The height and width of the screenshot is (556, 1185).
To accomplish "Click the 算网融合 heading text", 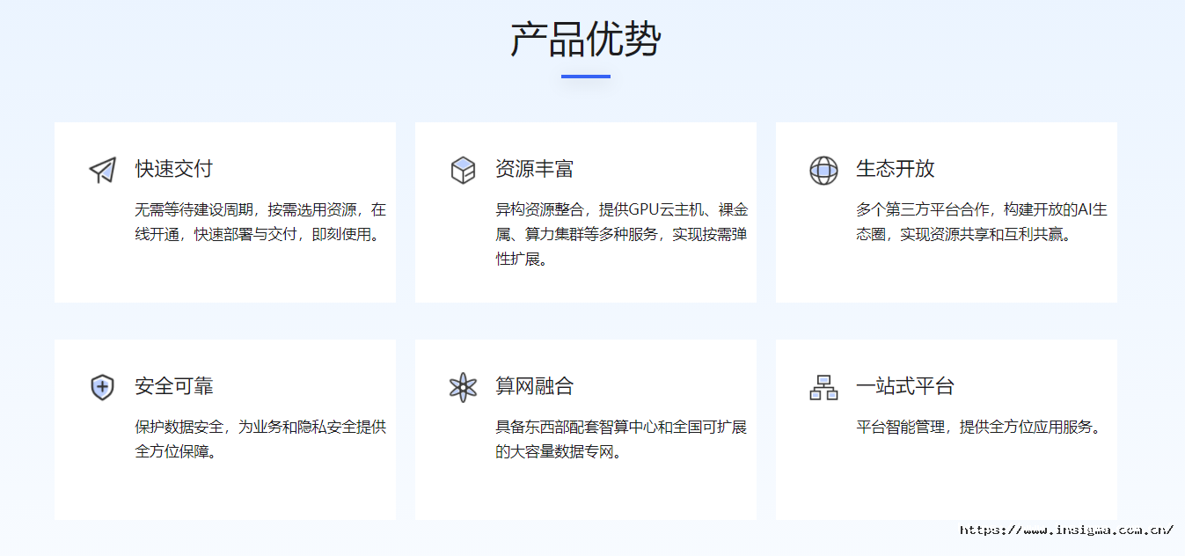I will coord(534,386).
